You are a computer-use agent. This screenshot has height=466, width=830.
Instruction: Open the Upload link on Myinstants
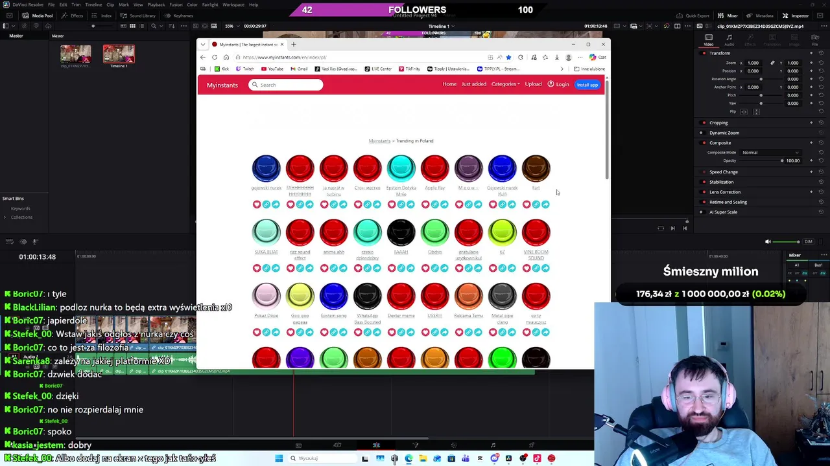pyautogui.click(x=533, y=84)
